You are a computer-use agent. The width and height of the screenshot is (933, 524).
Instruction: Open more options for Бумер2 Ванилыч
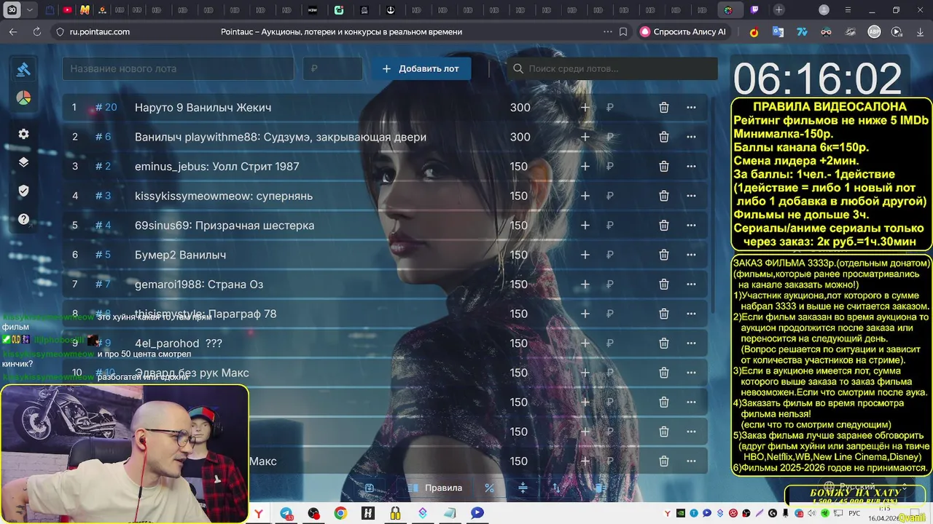tap(691, 255)
